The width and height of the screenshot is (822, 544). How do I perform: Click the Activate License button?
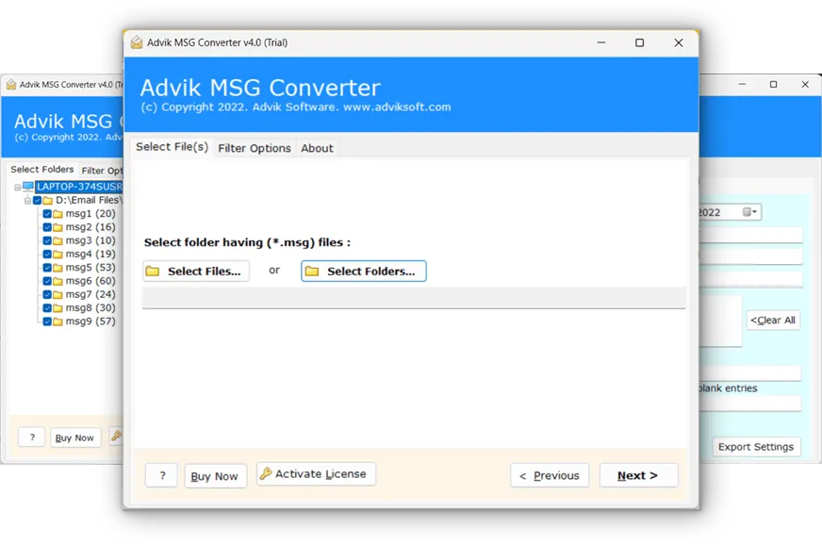[x=316, y=474]
